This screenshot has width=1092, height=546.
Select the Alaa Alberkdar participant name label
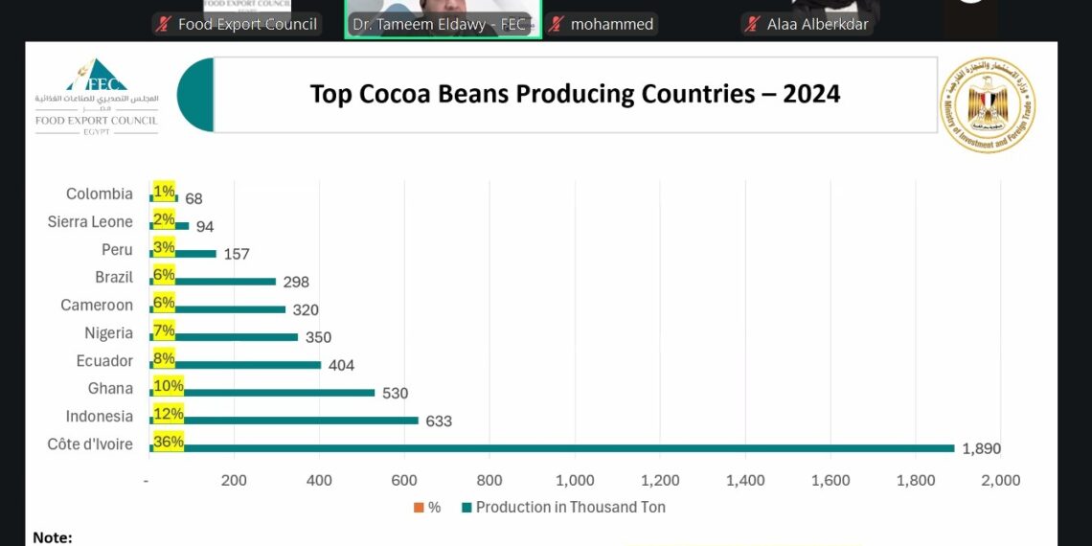[x=817, y=25]
